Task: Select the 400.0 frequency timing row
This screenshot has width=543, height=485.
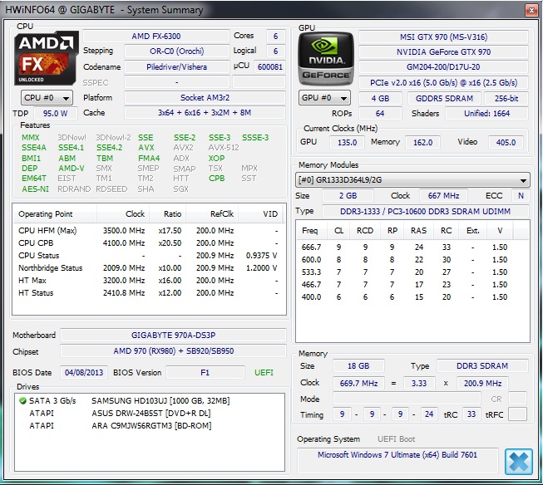Action: point(412,296)
